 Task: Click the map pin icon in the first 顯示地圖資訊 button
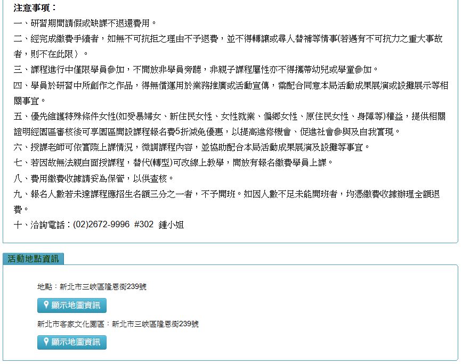pyautogui.click(x=46, y=305)
